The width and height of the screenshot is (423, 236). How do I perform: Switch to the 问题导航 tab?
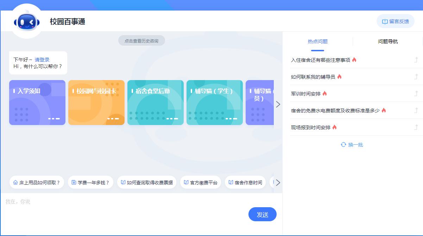(388, 41)
